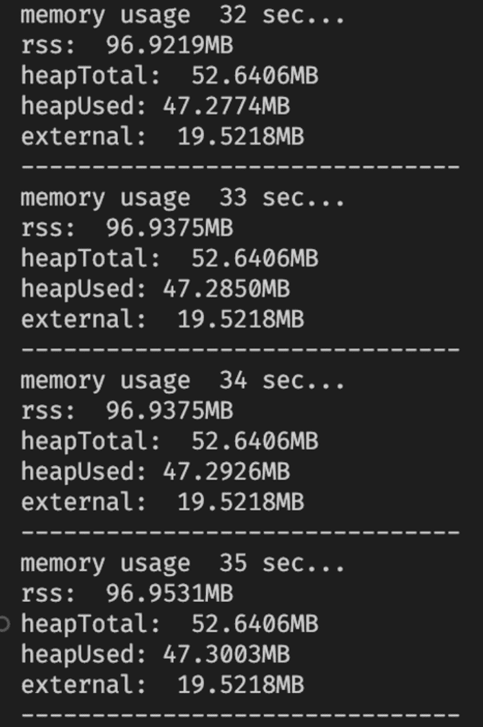This screenshot has width=483, height=727.
Task: Click the external line under 35 sec
Action: (162, 685)
